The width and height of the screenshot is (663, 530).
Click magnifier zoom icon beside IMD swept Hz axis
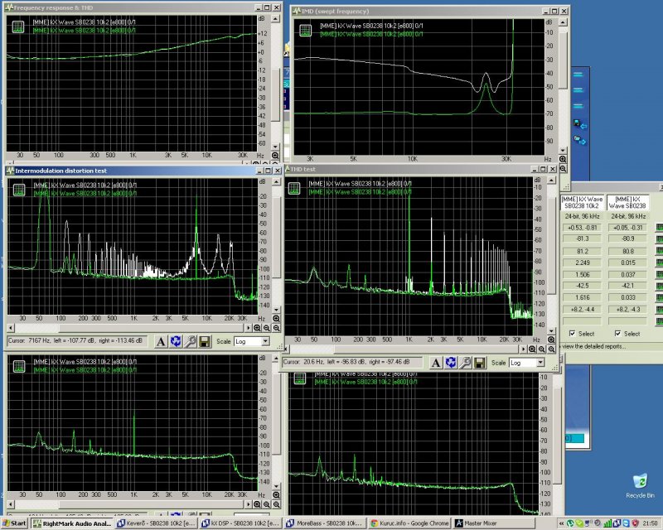tap(563, 159)
